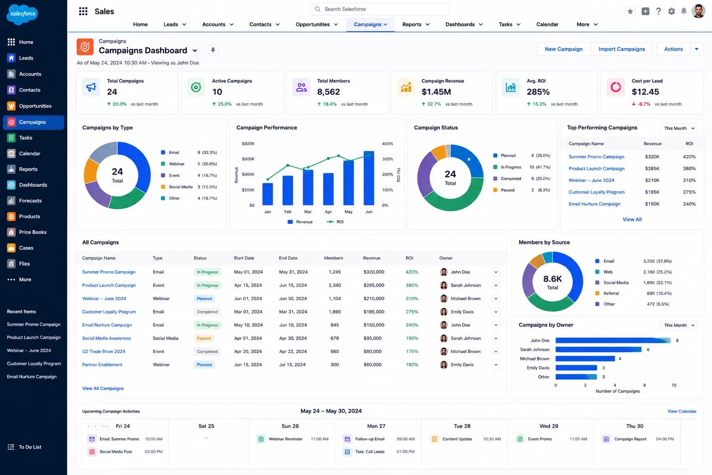Expand the Leads nav dropdown chevron

184,25
